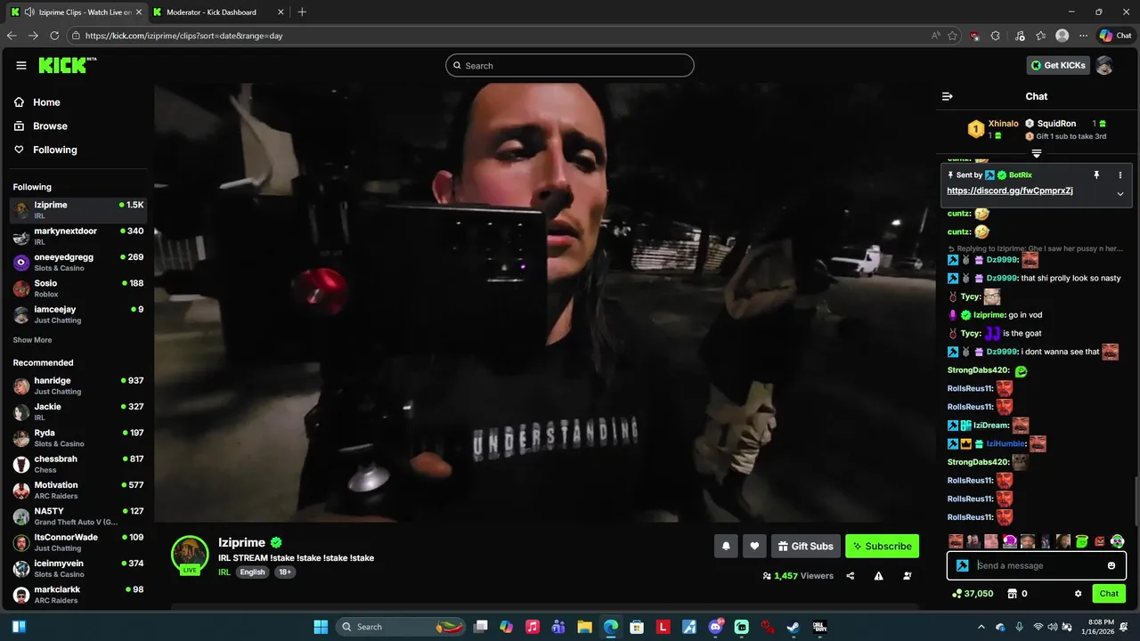The image size is (1140, 641).
Task: Pick the first quick emote
Action: (x=956, y=541)
